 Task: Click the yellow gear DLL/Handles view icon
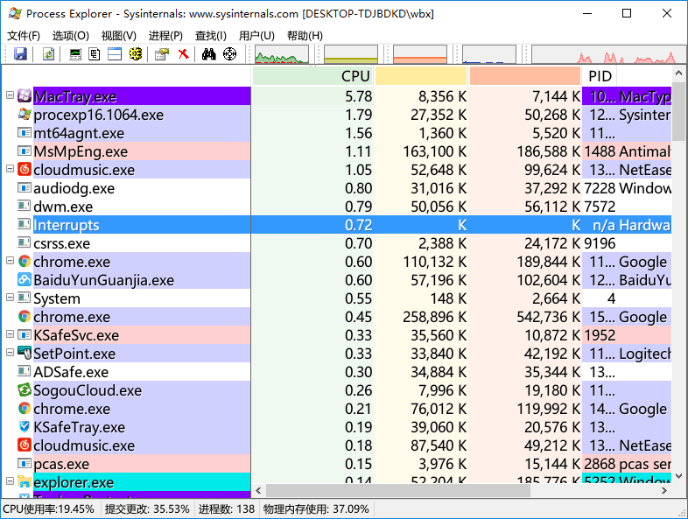135,54
